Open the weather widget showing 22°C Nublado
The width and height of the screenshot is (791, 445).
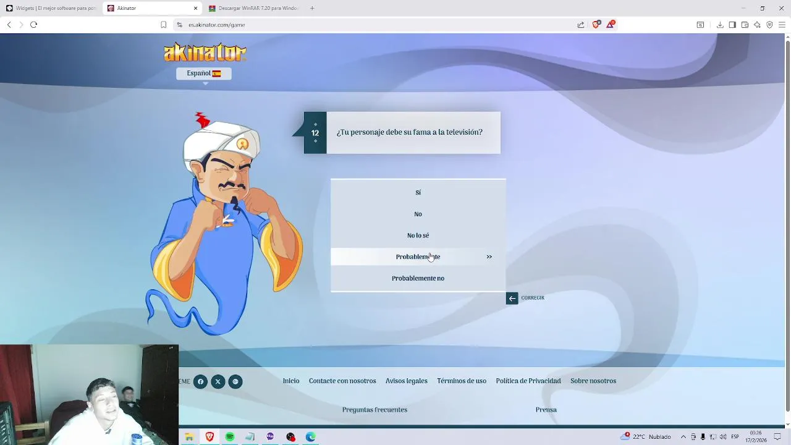tap(646, 436)
